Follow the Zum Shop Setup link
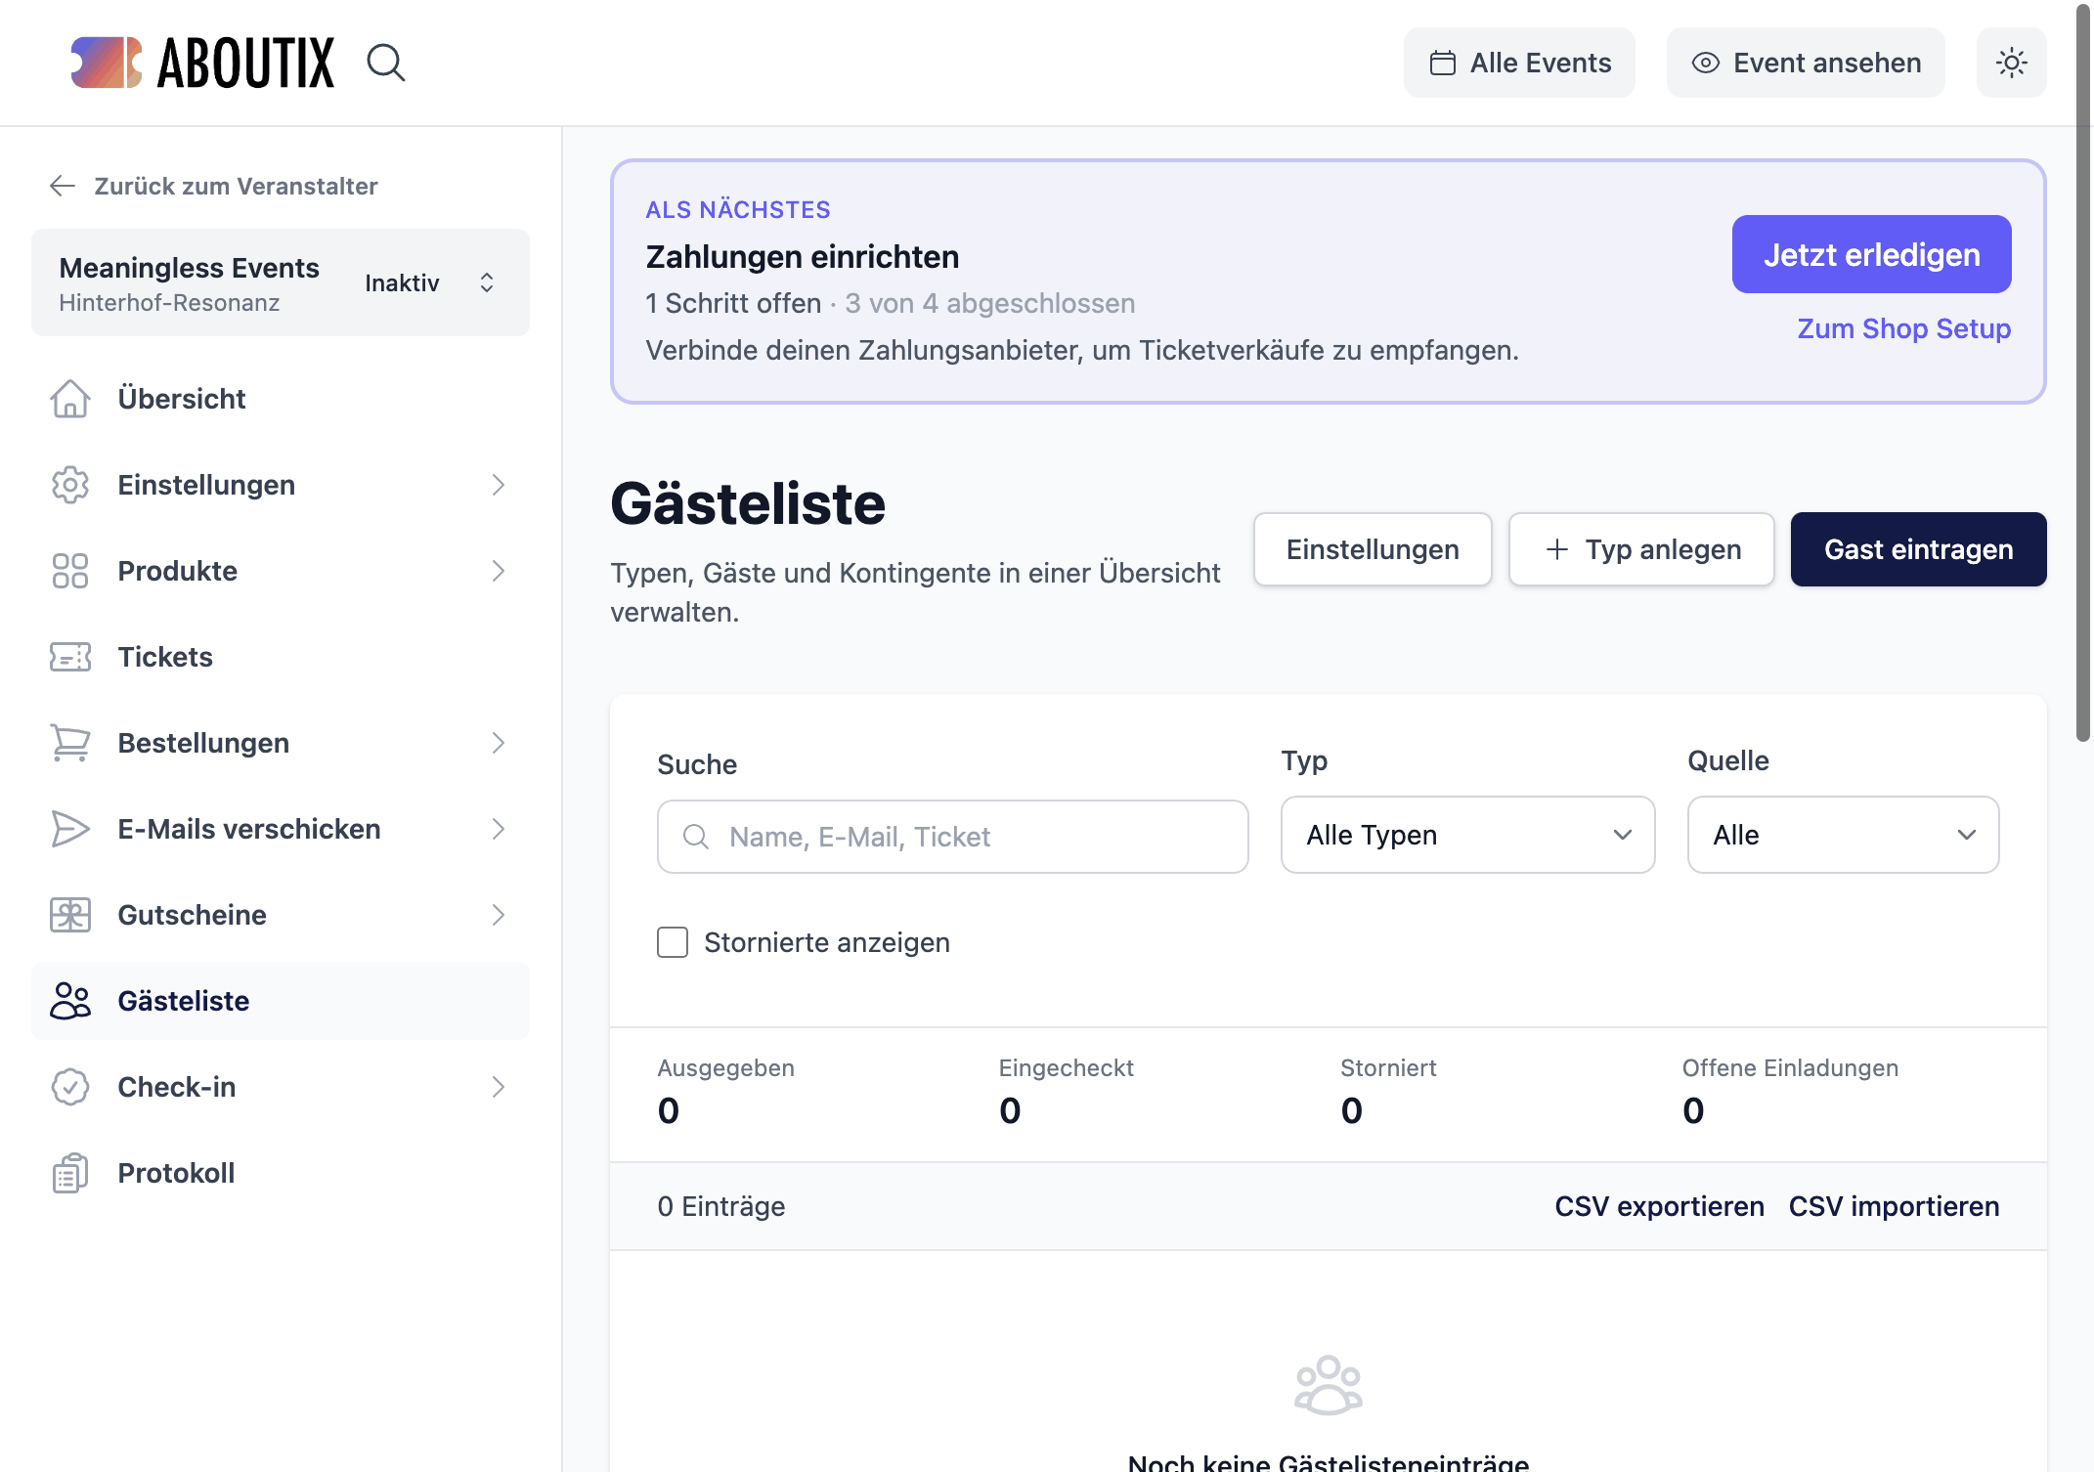 pyautogui.click(x=1903, y=328)
